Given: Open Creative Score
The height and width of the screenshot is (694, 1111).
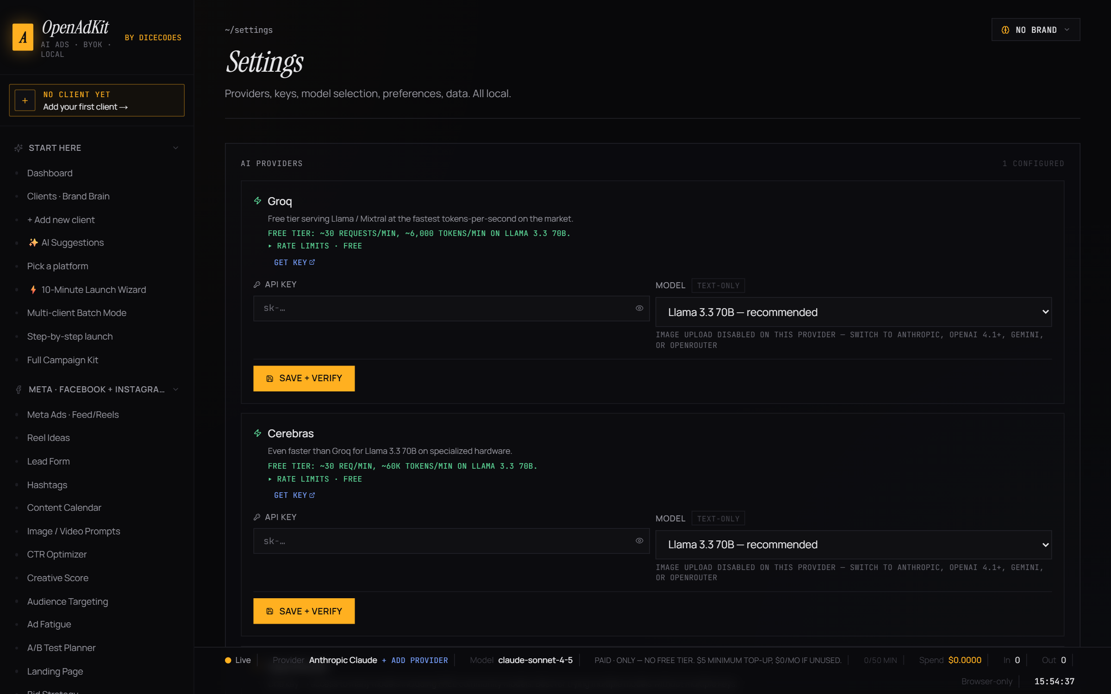Looking at the screenshot, I should click(58, 578).
